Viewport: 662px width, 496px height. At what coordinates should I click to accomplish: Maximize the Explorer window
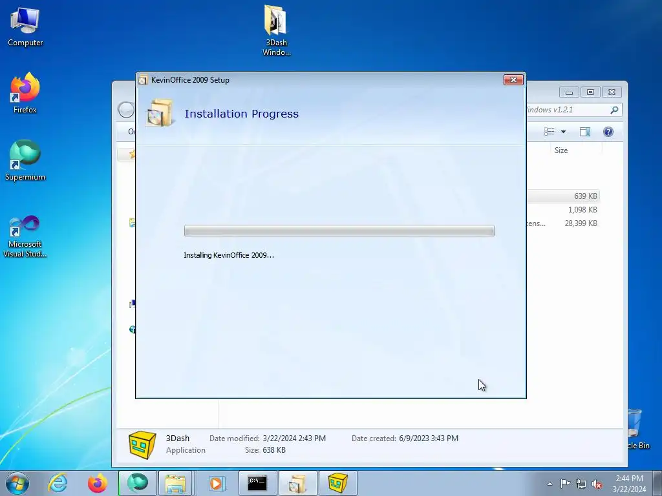point(590,92)
